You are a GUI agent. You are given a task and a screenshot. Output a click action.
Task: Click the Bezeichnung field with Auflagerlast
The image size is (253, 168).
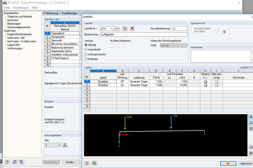(143, 35)
